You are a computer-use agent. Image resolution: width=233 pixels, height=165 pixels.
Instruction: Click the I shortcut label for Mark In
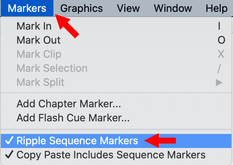[x=219, y=26]
